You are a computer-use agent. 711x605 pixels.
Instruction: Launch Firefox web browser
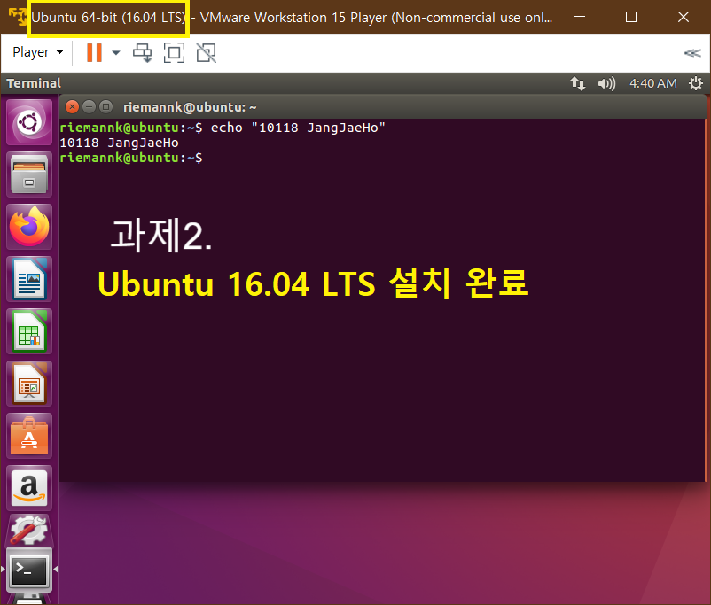(29, 227)
